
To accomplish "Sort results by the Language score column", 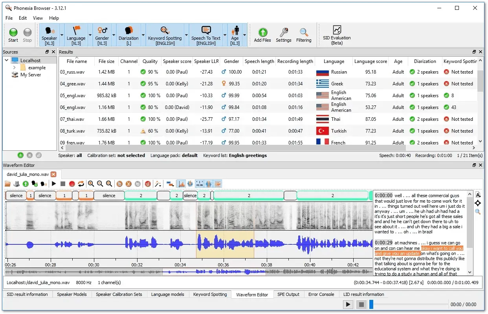I will pyautogui.click(x=370, y=61).
